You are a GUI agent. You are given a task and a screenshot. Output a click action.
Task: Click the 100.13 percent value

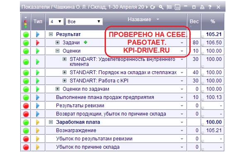pos(214,97)
